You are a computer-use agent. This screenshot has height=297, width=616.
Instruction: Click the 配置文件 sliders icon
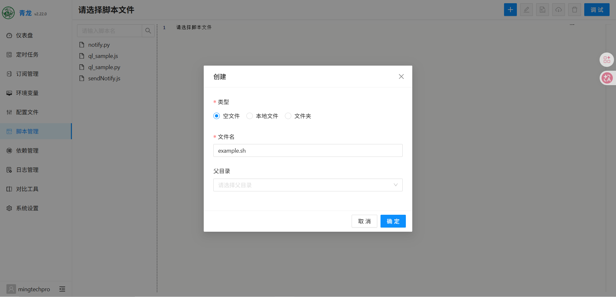(x=9, y=112)
